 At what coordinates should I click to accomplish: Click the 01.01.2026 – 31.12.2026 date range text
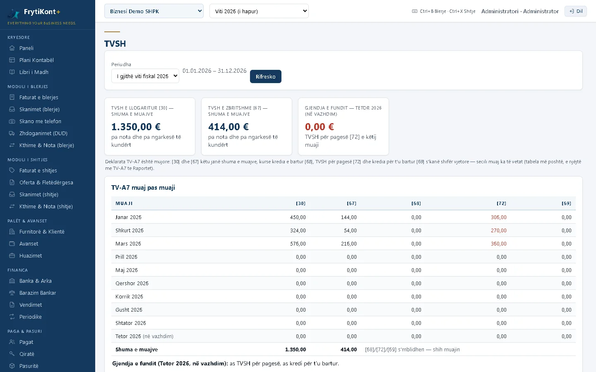point(214,71)
